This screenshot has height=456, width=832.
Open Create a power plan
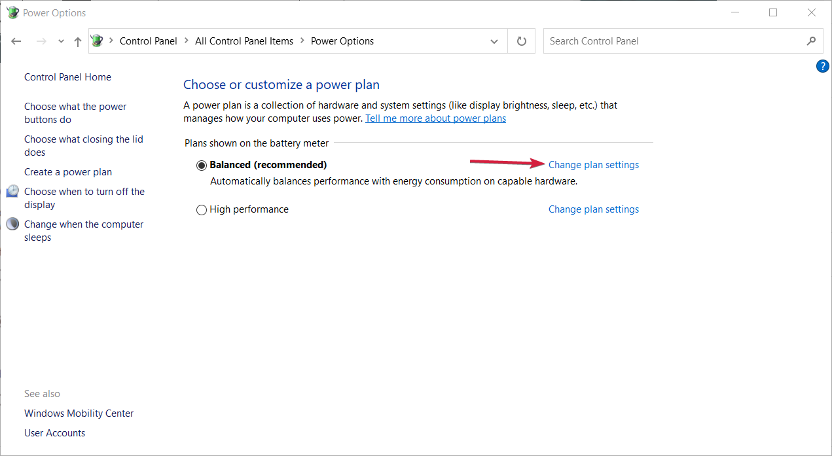(68, 172)
